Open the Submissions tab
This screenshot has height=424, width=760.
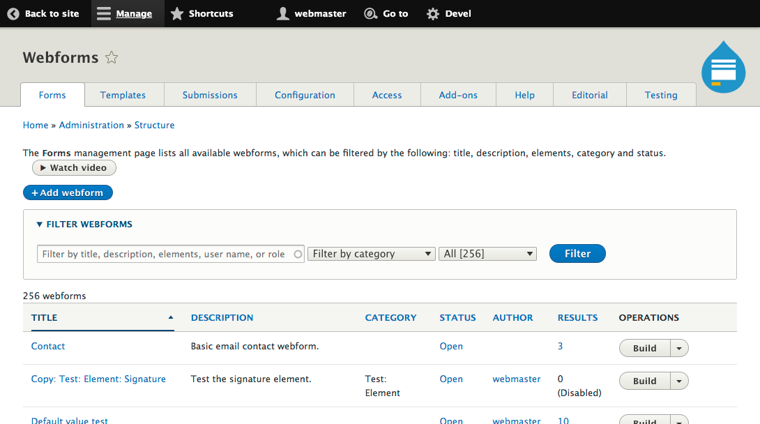pyautogui.click(x=210, y=95)
